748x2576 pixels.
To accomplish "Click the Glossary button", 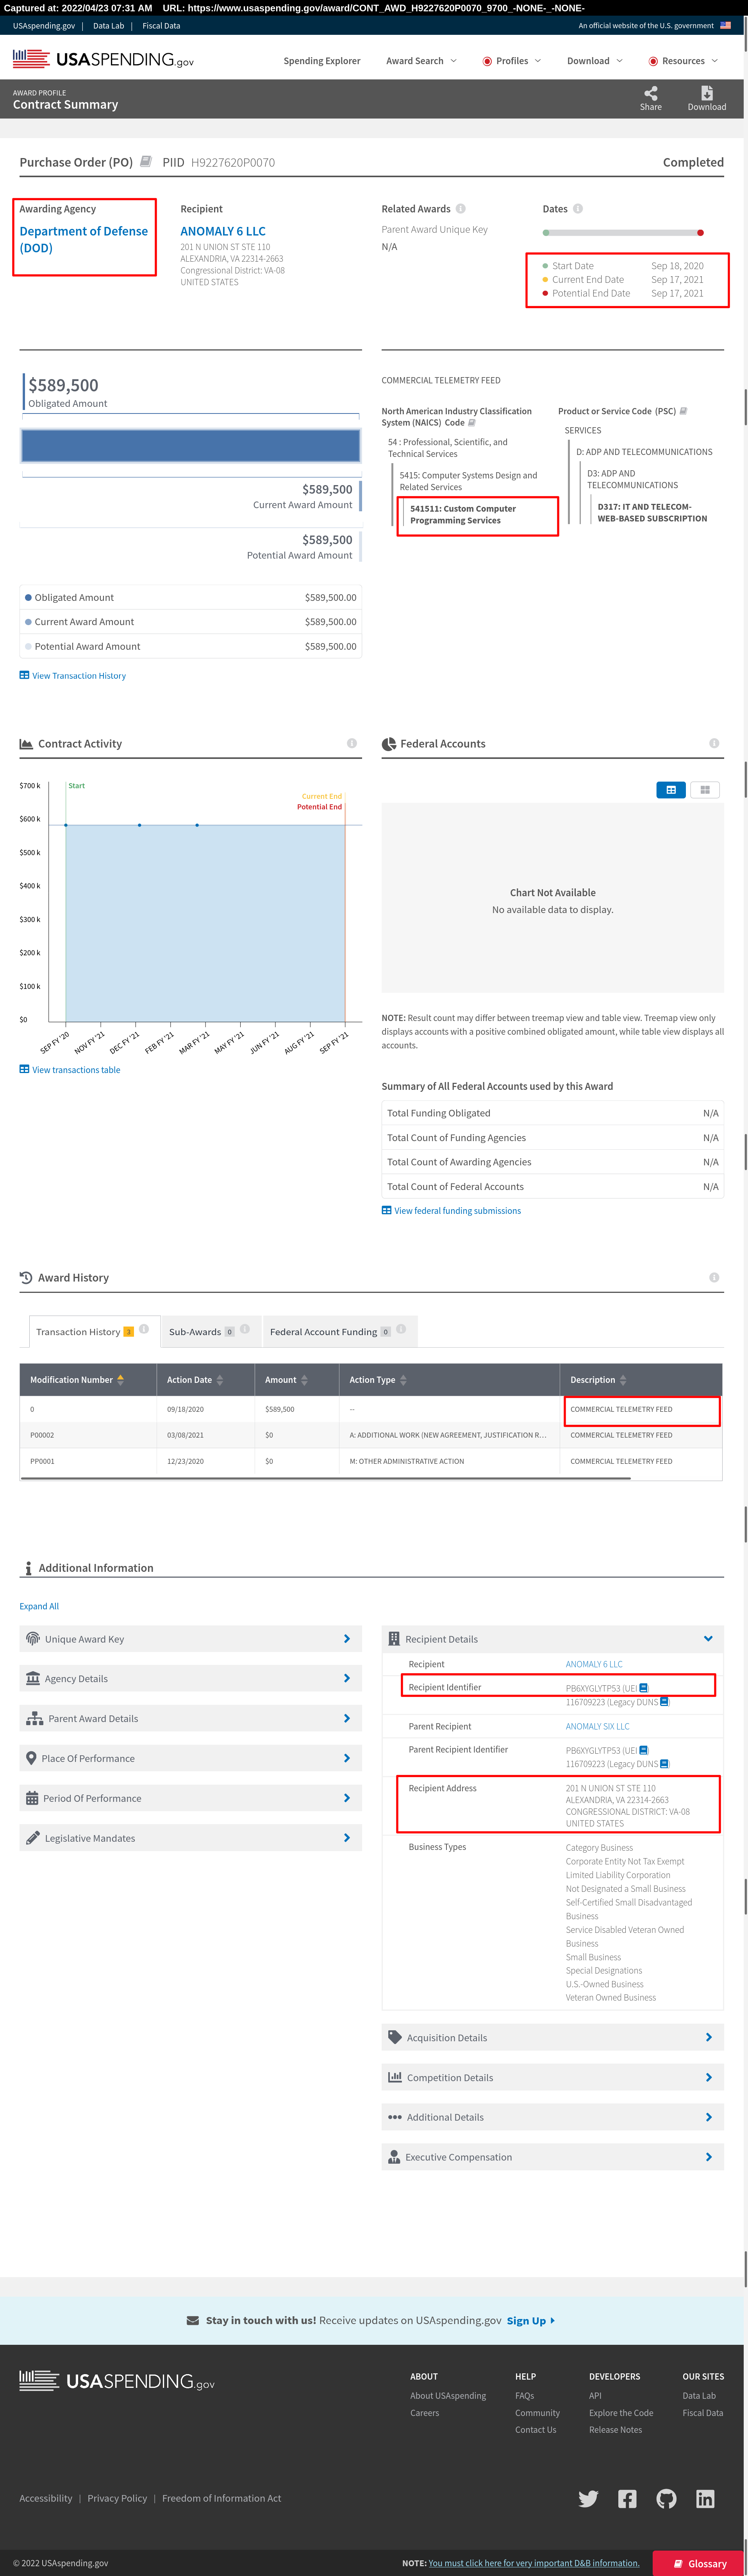I will [x=699, y=2563].
